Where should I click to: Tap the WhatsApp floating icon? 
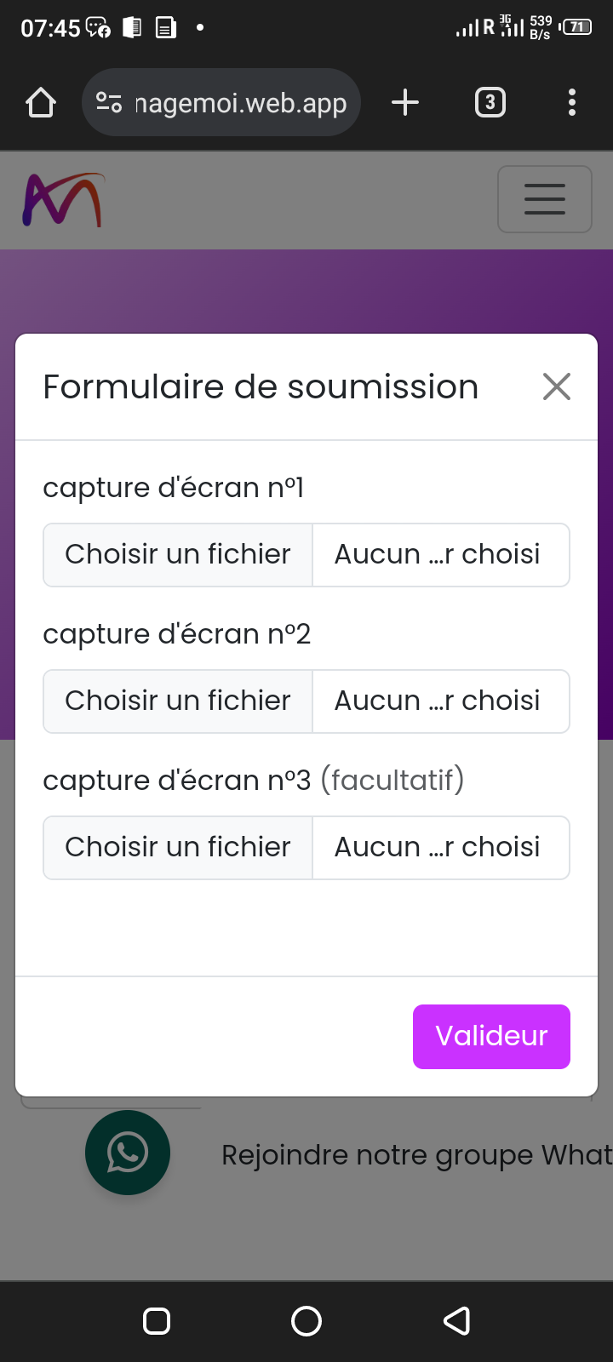(x=128, y=1153)
